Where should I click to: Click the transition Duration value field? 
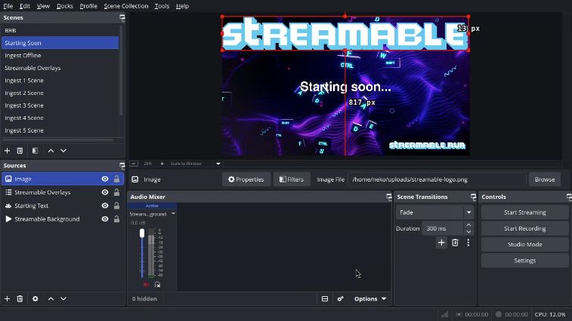click(443, 228)
